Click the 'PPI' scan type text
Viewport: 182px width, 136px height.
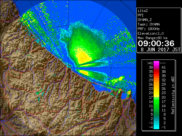click(x=140, y=15)
